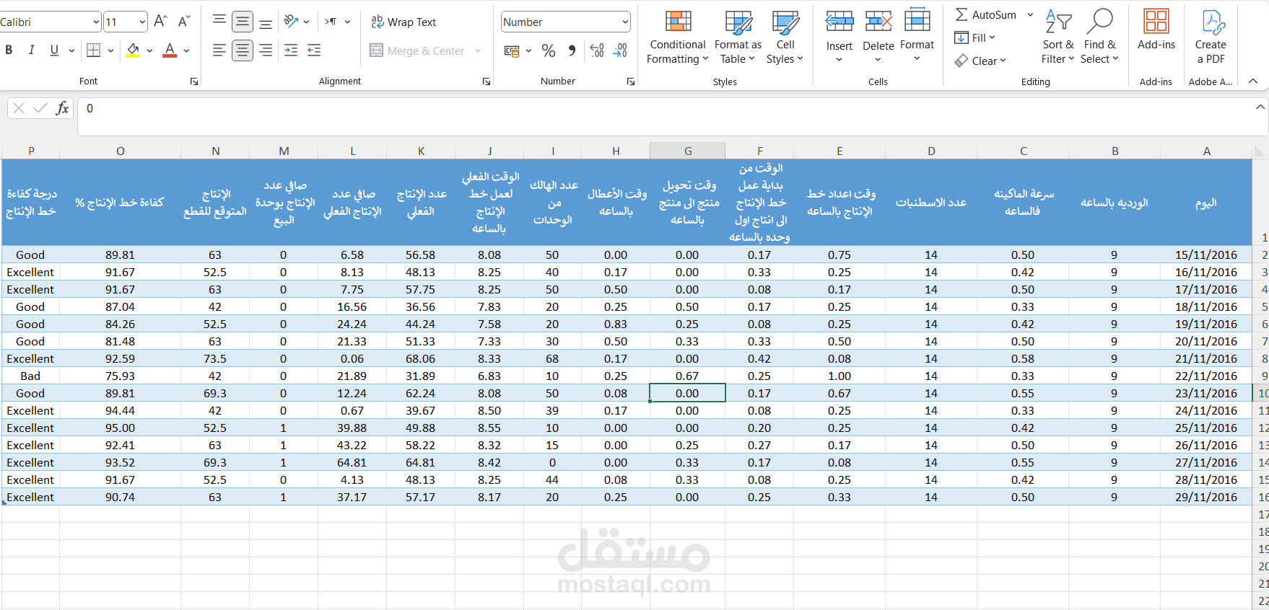
Task: Collapse the ribbon with chevron
Action: 1253,81
